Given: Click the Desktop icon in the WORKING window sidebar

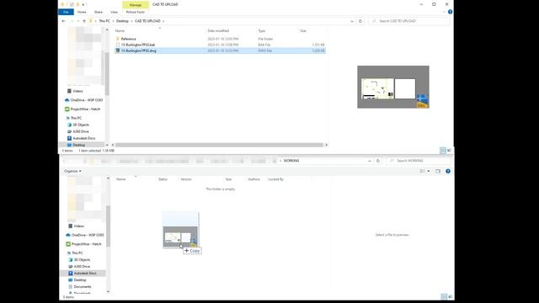Looking at the screenshot, I should point(71,280).
